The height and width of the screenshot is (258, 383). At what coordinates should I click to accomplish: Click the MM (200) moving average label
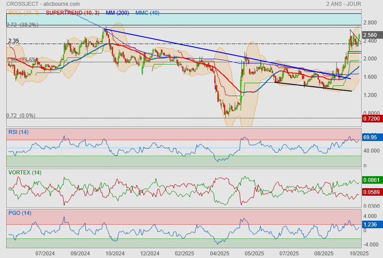coord(118,12)
